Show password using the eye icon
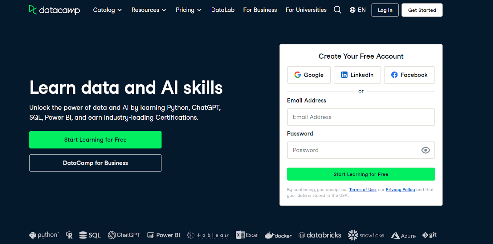The height and width of the screenshot is (244, 493). [x=426, y=150]
